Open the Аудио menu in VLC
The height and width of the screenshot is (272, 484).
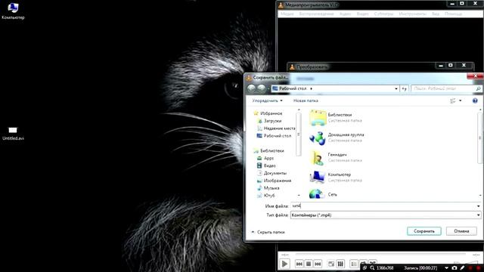[x=345, y=14]
